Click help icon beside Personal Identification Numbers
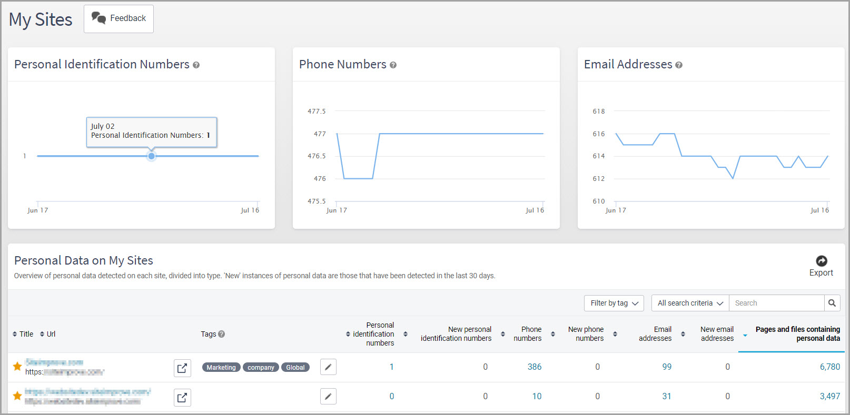 (x=196, y=65)
